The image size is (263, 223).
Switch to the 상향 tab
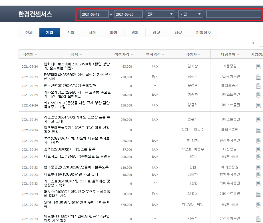tap(156, 33)
